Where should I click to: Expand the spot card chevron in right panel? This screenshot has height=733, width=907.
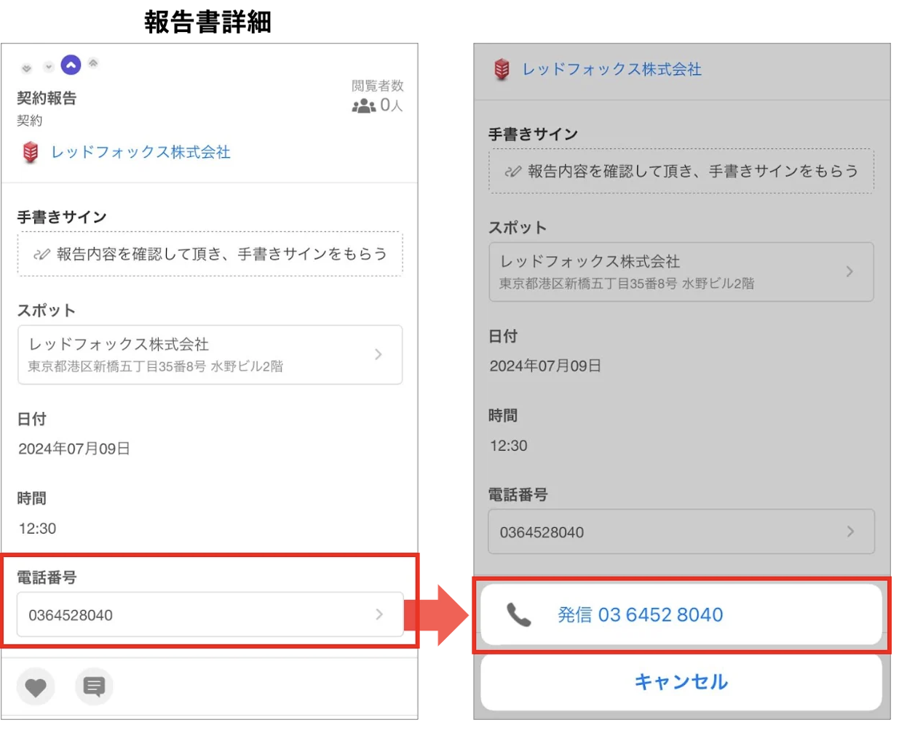coord(849,271)
